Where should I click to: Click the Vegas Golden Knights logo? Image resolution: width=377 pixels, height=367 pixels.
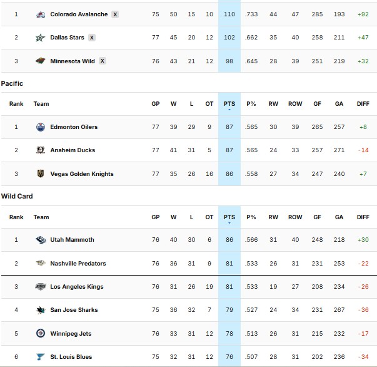click(x=41, y=173)
